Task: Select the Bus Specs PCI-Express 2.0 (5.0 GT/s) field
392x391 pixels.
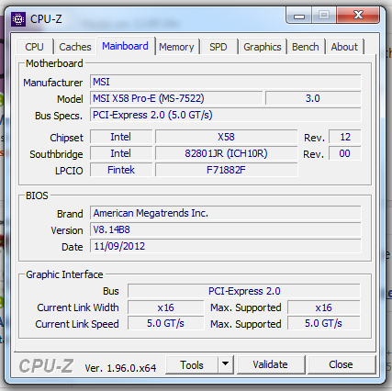Action: click(x=226, y=115)
